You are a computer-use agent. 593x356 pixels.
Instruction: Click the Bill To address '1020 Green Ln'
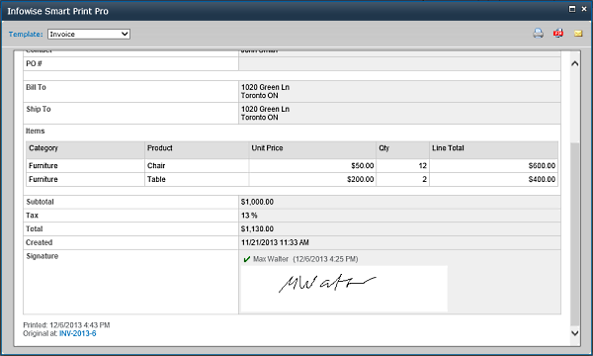pos(266,87)
